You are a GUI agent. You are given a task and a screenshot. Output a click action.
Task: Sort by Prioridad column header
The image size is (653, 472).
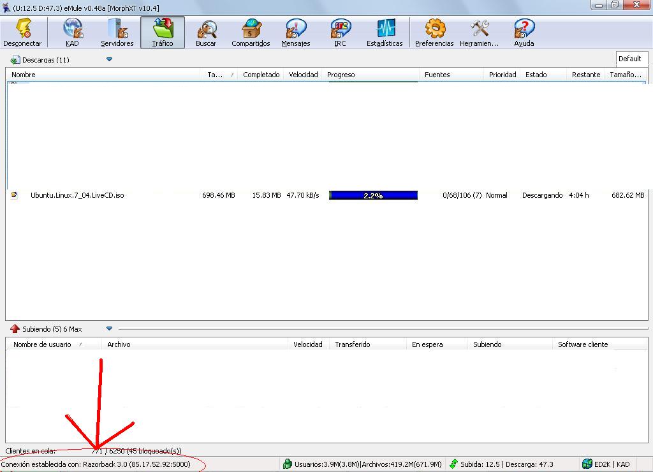pos(503,75)
